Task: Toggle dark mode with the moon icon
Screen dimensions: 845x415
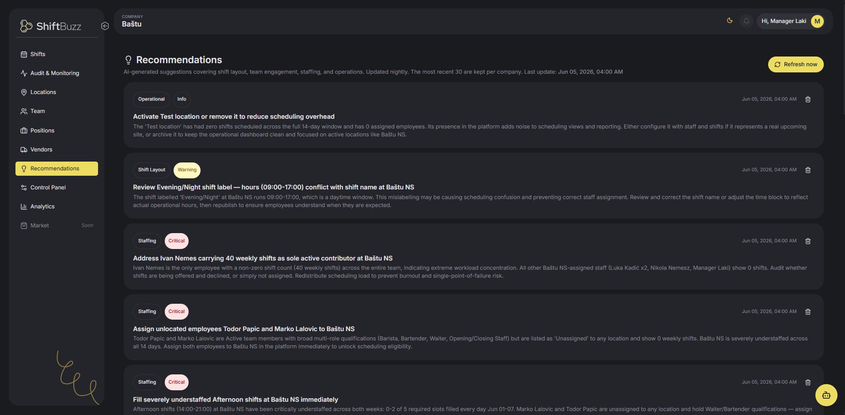Action: pos(730,21)
